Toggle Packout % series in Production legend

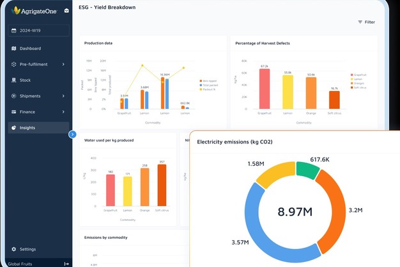pyautogui.click(x=209, y=89)
